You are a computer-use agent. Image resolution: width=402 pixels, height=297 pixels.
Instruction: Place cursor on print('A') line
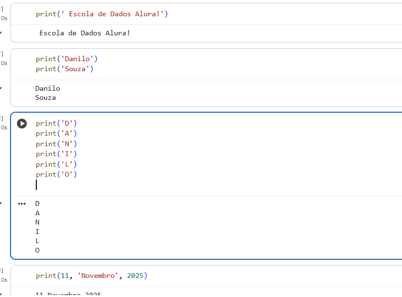click(x=56, y=134)
